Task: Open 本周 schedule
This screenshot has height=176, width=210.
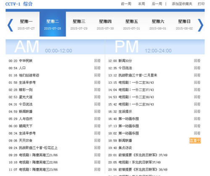Action: (x=142, y=4)
